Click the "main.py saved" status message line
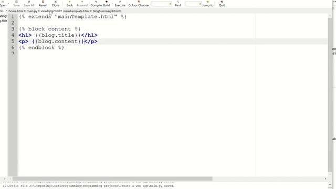Screen dimensions: 336x189 [x=89, y=186]
